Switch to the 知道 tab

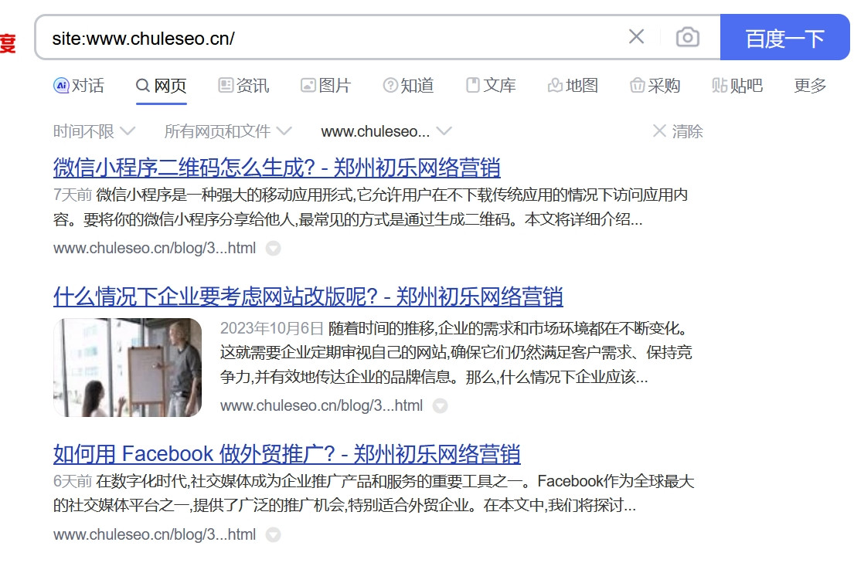[409, 86]
